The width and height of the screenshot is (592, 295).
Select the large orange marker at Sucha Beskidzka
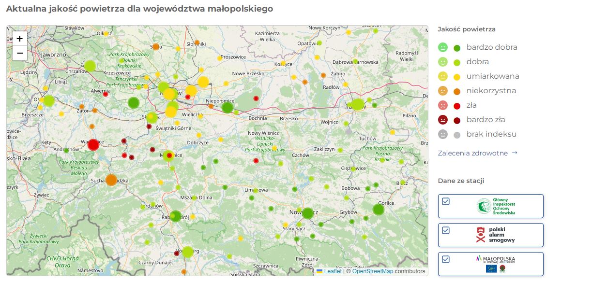pyautogui.click(x=111, y=180)
